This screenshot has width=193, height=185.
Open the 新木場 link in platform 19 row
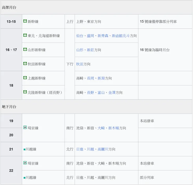tap(114, 128)
